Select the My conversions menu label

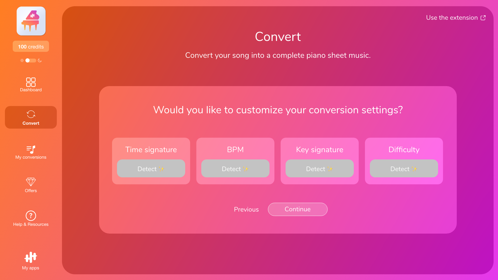(x=31, y=157)
